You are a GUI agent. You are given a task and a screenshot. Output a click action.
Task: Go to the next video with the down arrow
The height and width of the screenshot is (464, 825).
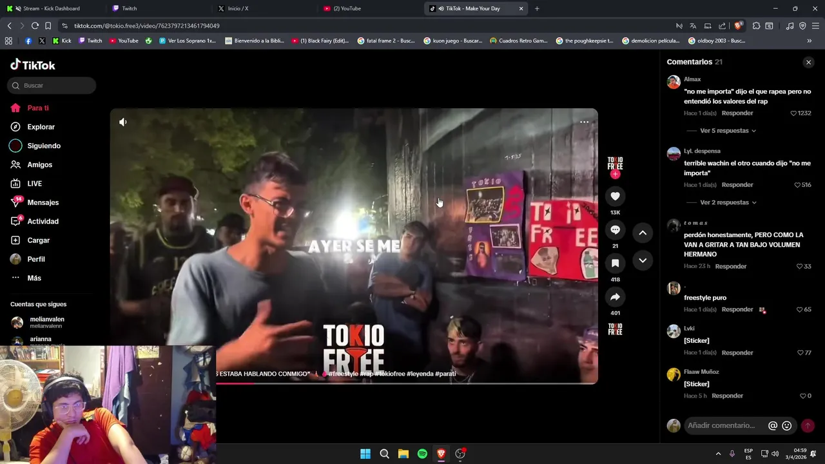(x=643, y=260)
